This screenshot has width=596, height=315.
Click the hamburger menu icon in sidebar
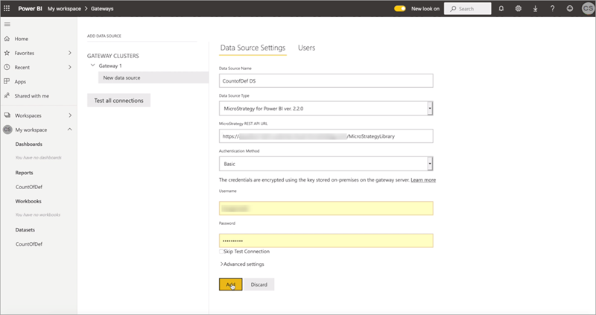[x=7, y=25]
